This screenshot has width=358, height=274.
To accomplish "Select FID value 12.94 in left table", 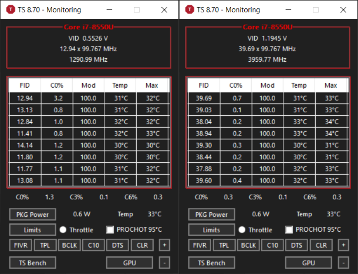I will point(25,98).
